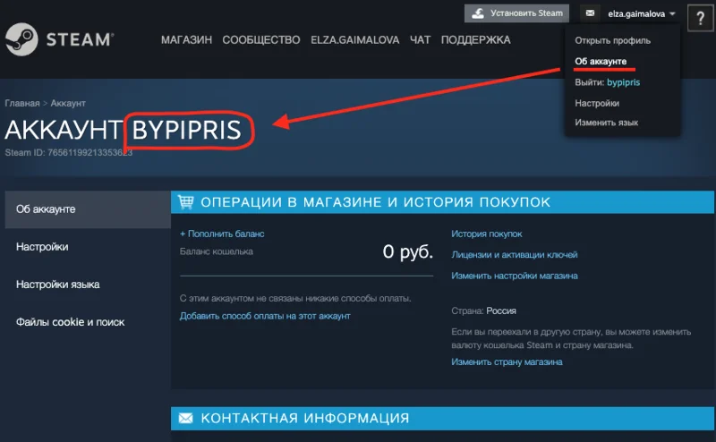Open Лицензии и активации ключей link
716x442 pixels.
(x=514, y=255)
